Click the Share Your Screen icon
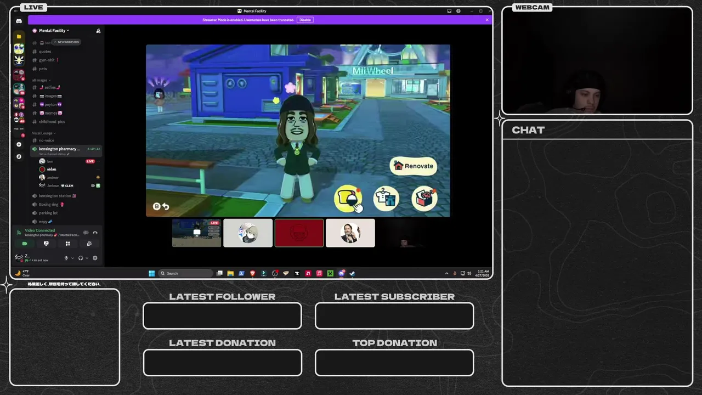 (46, 244)
